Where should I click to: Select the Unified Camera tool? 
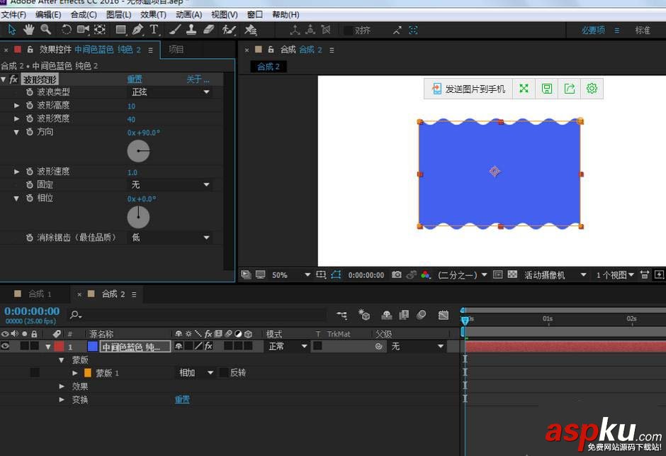point(83,29)
